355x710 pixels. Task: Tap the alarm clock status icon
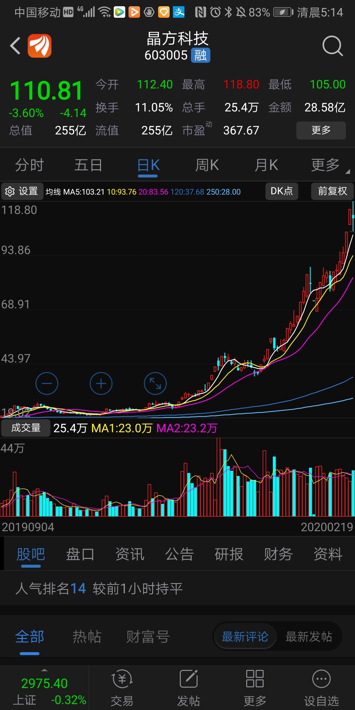215,12
